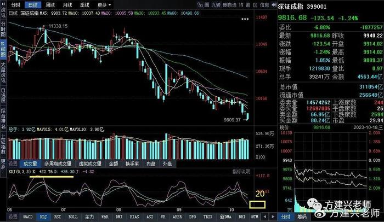Click the list-view icon next to the padlock
This screenshot has width=384, height=222.
(207, 5)
